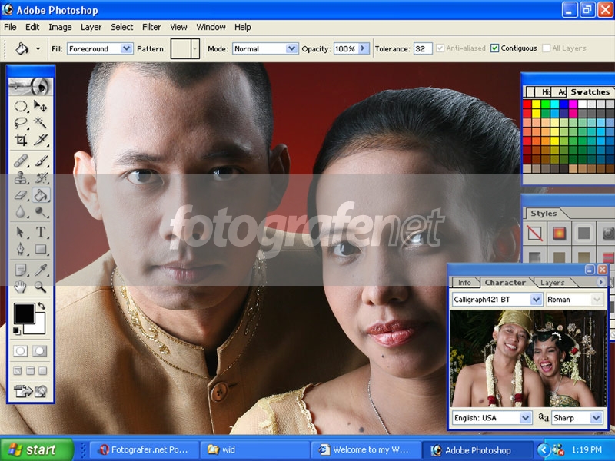Reset default foreground and background colors
This screenshot has height=461, width=615.
pyautogui.click(x=16, y=330)
